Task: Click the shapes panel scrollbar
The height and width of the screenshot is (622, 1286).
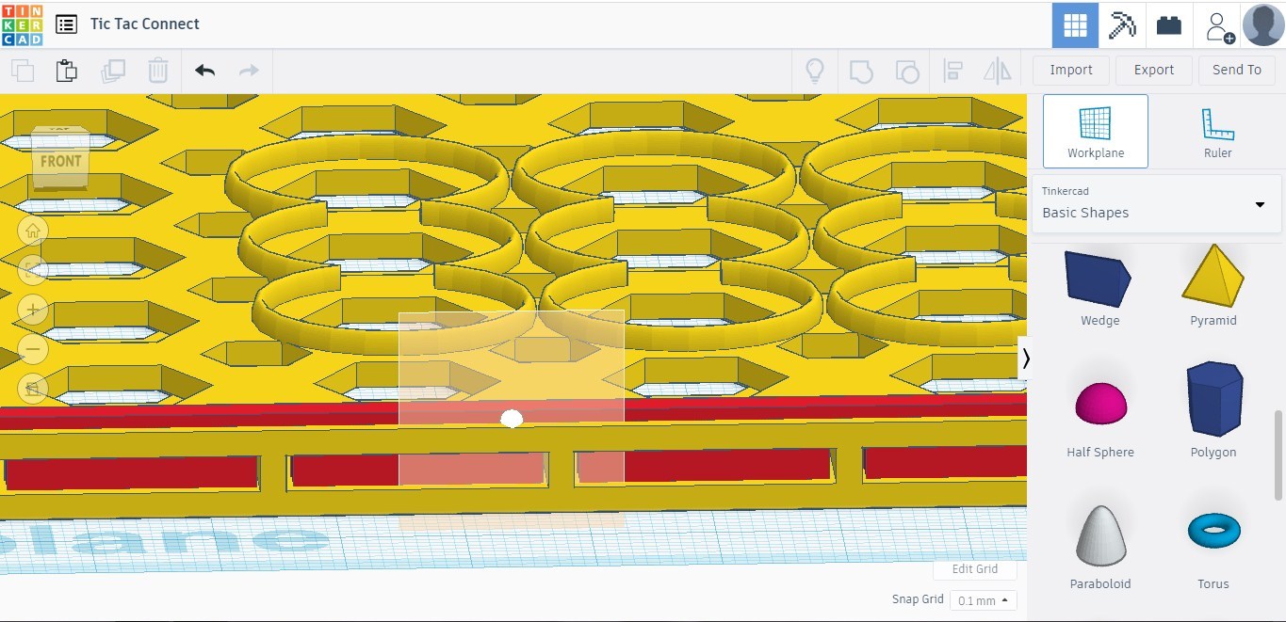Action: [x=1278, y=455]
